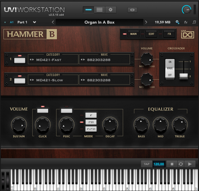The height and width of the screenshot is (191, 199).
Task: Open the arpeggiator note icon
Action: pyautogui.click(x=194, y=22)
